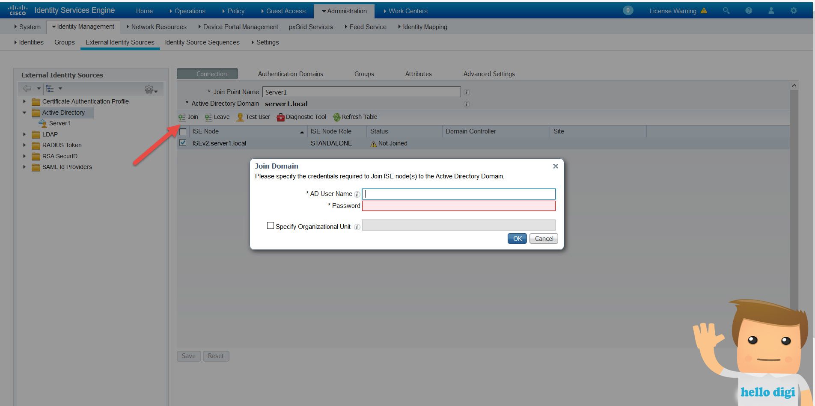
Task: Click the Join toolbar icon
Action: click(x=182, y=117)
